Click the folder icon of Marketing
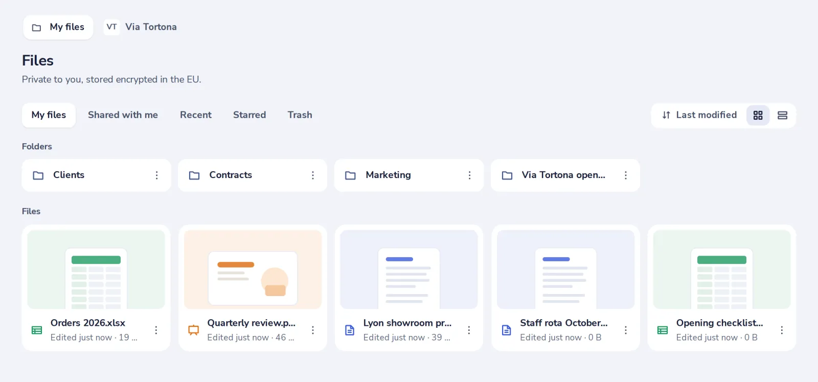 (x=350, y=175)
